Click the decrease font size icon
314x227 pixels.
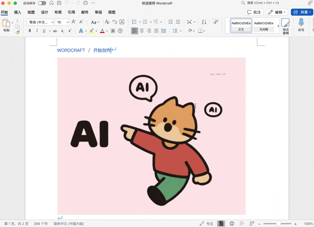[x=81, y=22]
